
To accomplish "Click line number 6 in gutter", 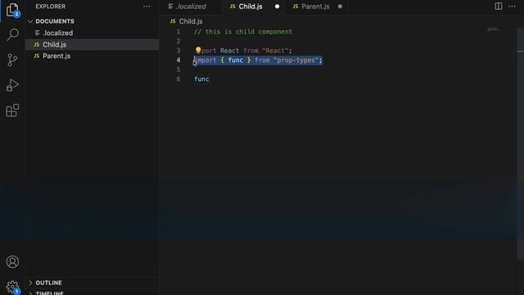I will pyautogui.click(x=178, y=79).
